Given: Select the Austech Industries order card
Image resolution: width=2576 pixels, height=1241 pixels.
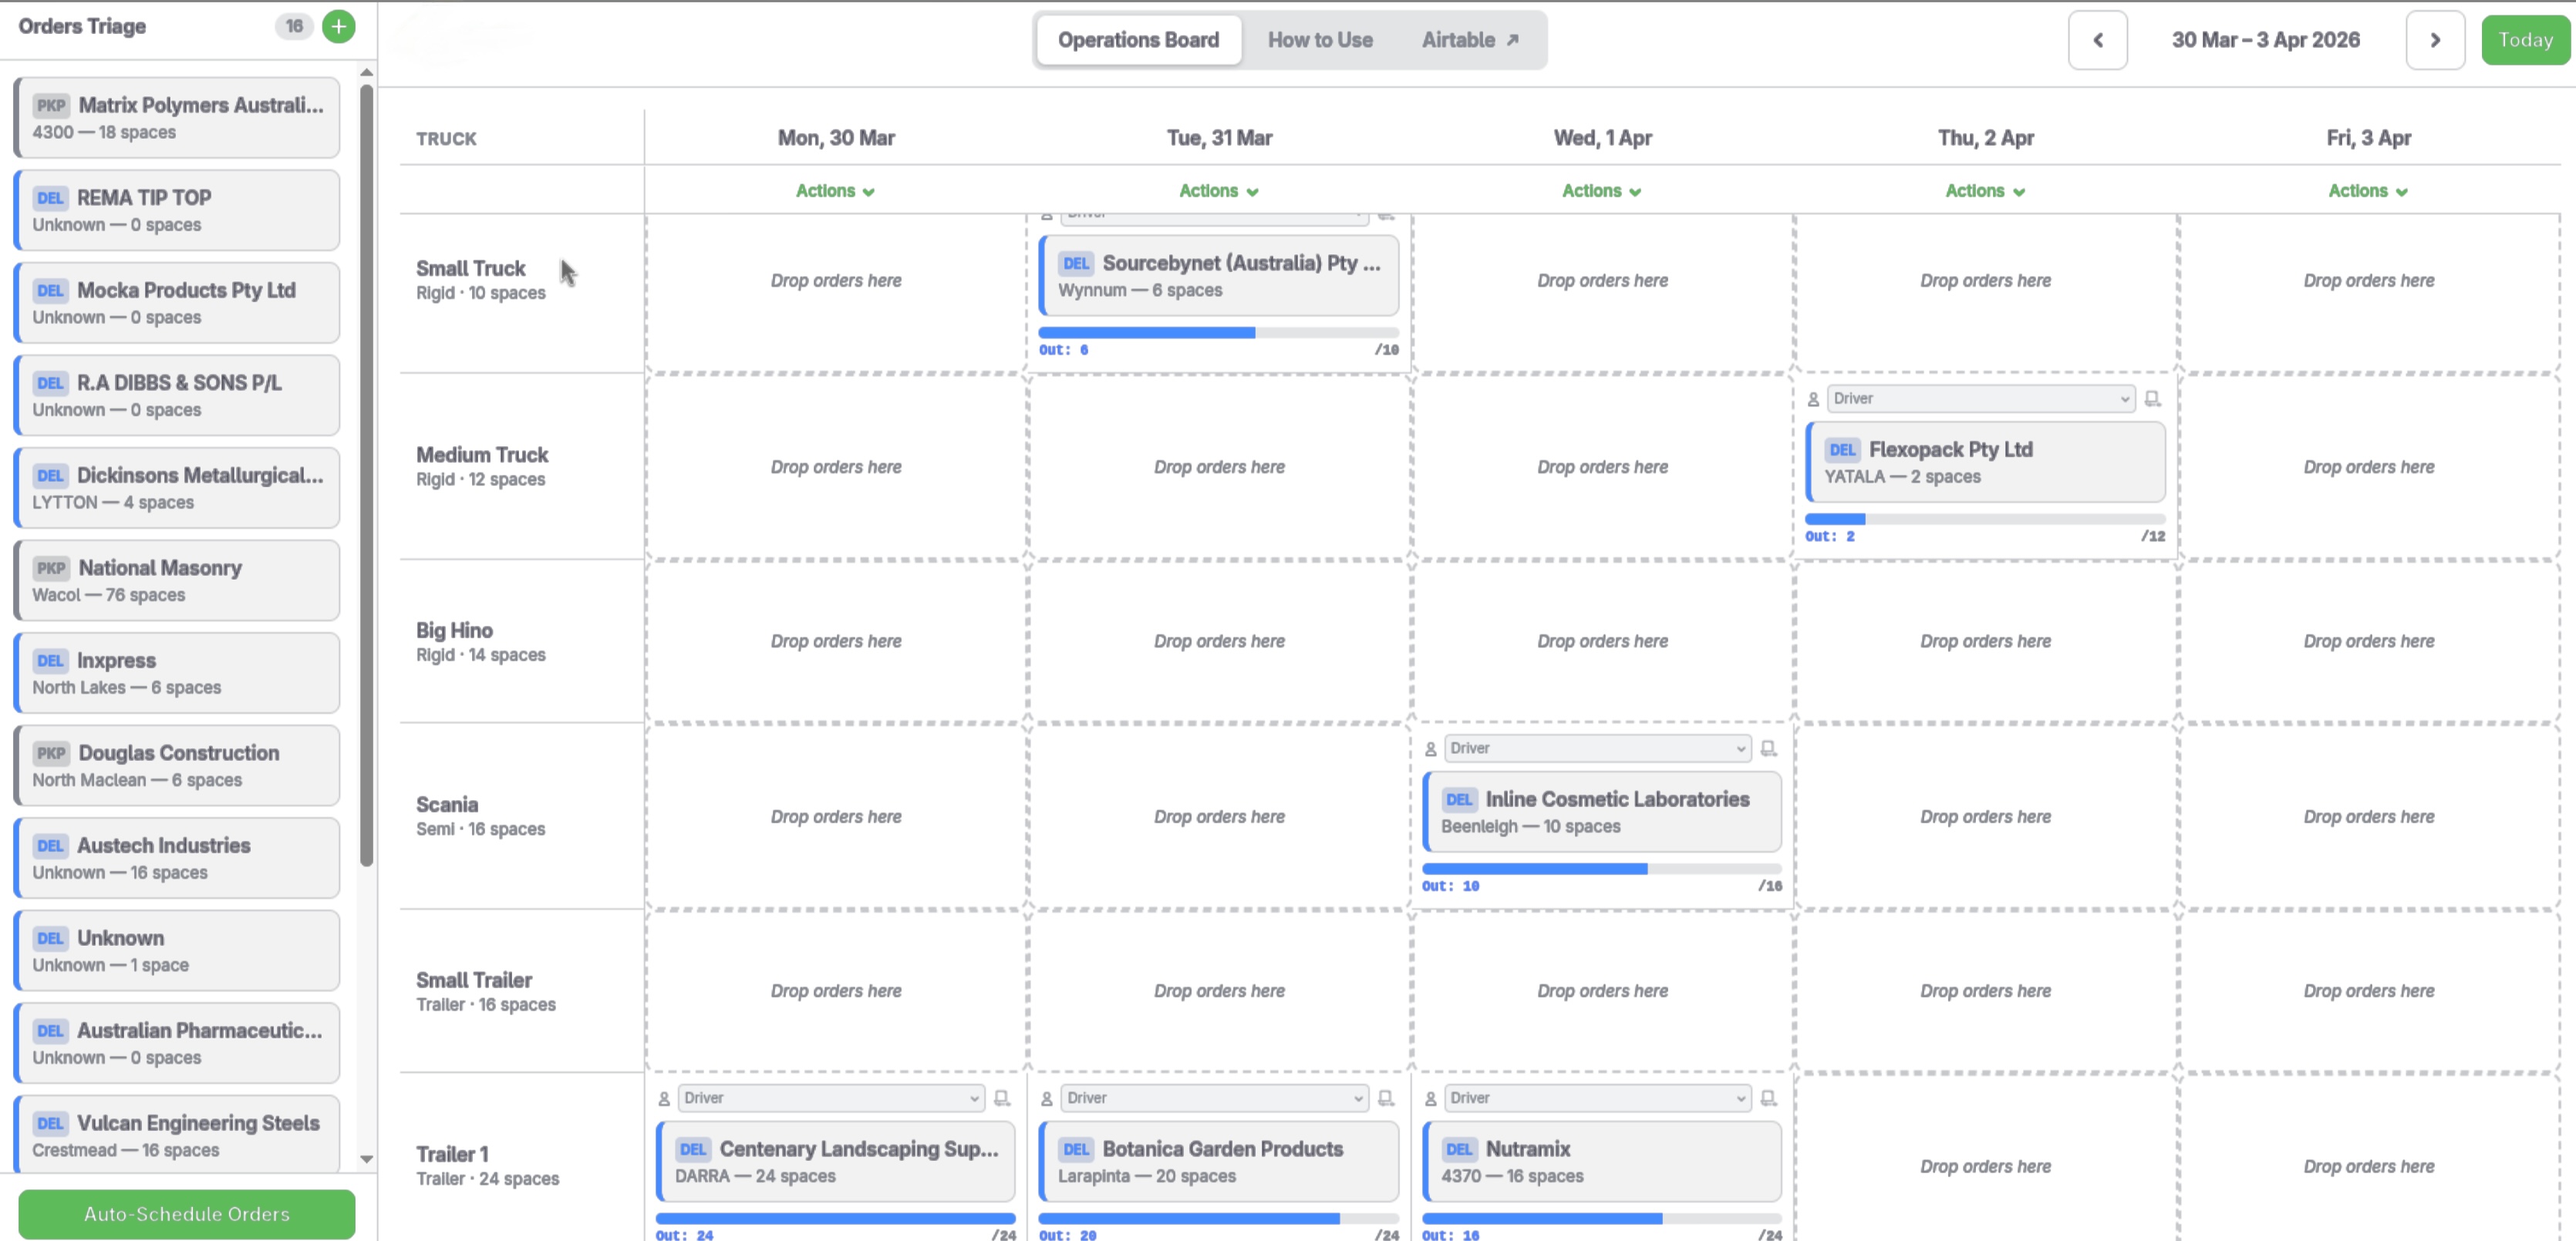Looking at the screenshot, I should (177, 859).
